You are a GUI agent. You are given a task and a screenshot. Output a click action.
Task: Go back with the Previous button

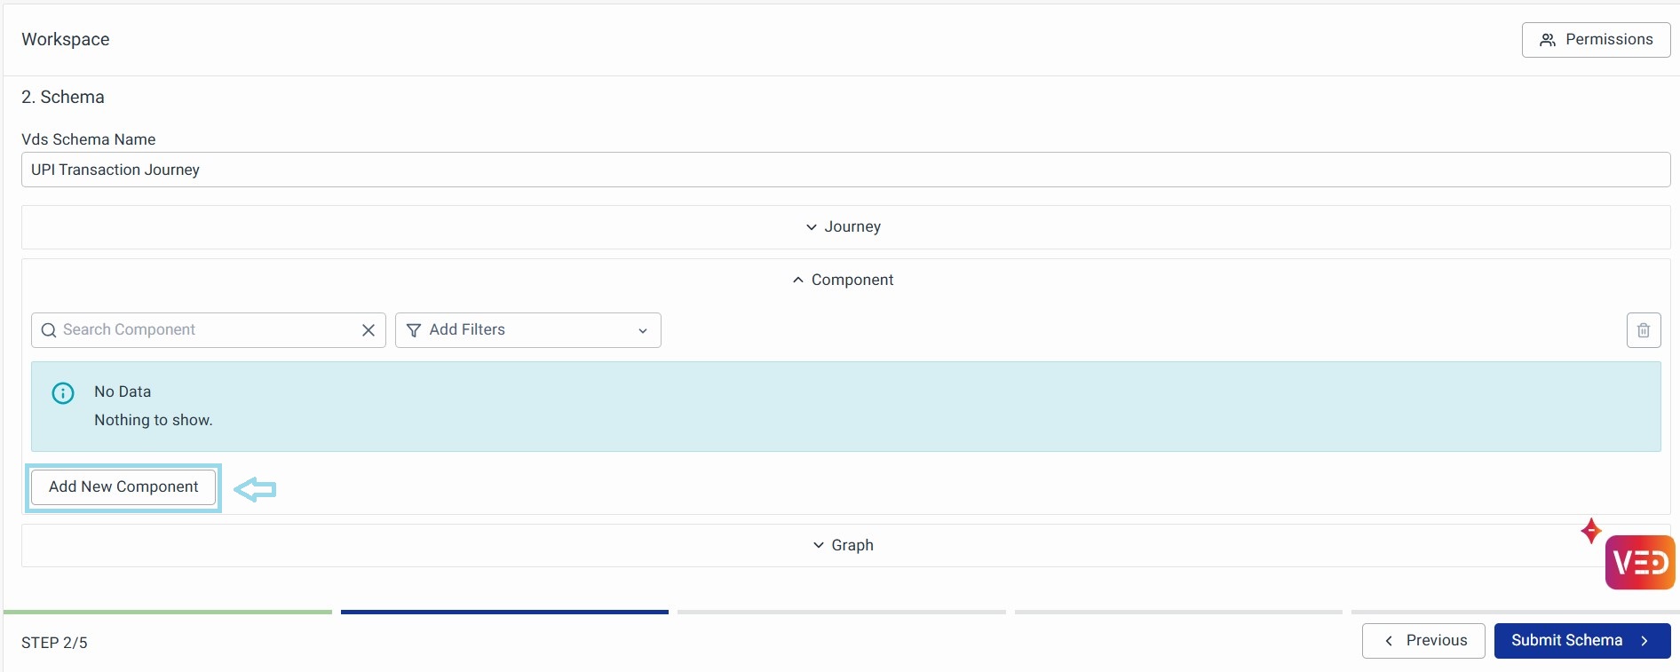tap(1422, 641)
